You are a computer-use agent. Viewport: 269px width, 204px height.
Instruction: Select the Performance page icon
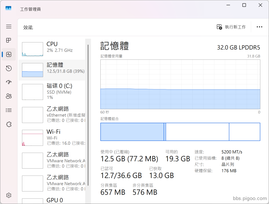coord(9,55)
